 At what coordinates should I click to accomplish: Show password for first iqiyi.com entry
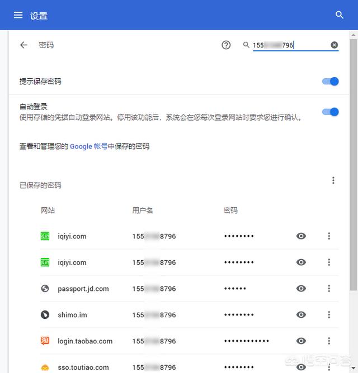(x=301, y=236)
